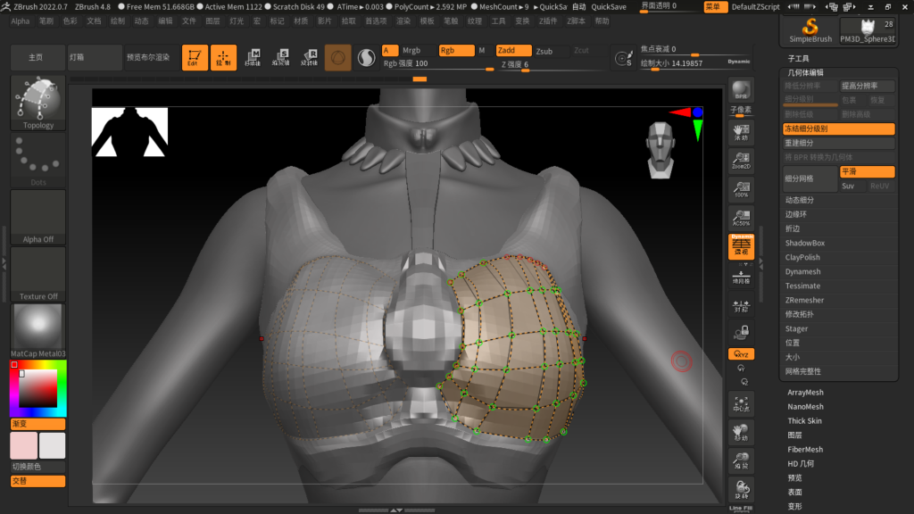Open the 帮助 (Help) menu
This screenshot has height=514, width=914.
[602, 21]
